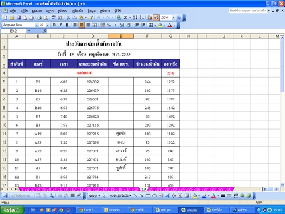Open the font size 16 dropdown
The width and height of the screenshot is (285, 214).
(47, 25)
